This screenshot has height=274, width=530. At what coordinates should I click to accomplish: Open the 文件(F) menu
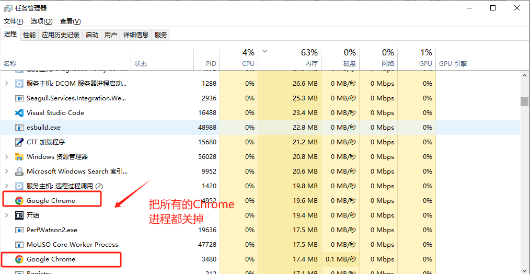pos(14,21)
